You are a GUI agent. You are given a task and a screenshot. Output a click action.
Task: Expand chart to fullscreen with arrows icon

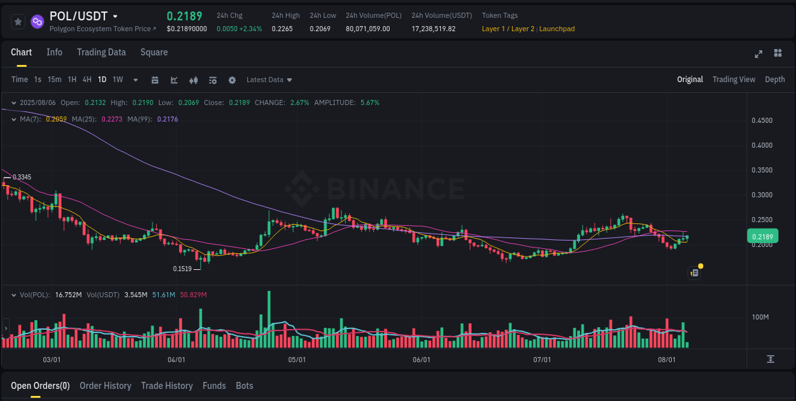758,54
